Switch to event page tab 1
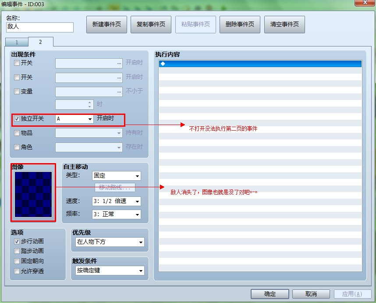The image size is (376, 303). (x=17, y=42)
